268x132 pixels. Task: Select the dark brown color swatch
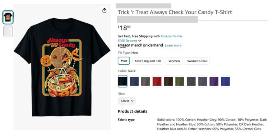click(x=168, y=81)
